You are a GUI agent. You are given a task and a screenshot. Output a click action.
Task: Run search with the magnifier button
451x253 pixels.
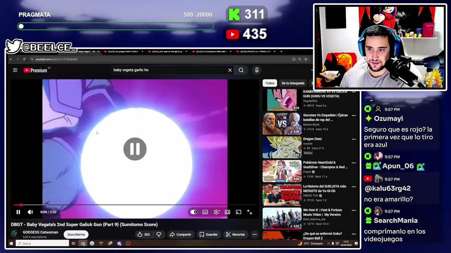(241, 70)
